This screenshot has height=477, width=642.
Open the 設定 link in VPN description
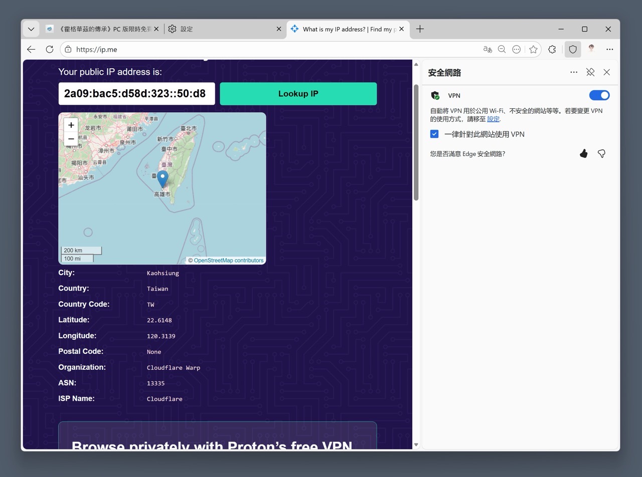point(493,119)
